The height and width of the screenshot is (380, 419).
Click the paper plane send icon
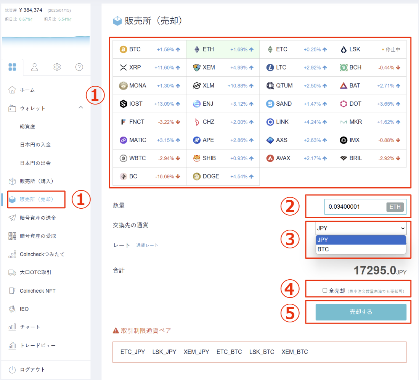click(x=12, y=218)
